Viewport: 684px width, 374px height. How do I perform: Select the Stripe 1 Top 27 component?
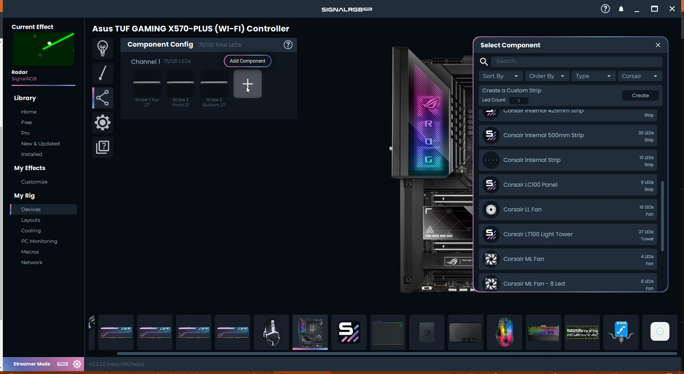(x=147, y=88)
